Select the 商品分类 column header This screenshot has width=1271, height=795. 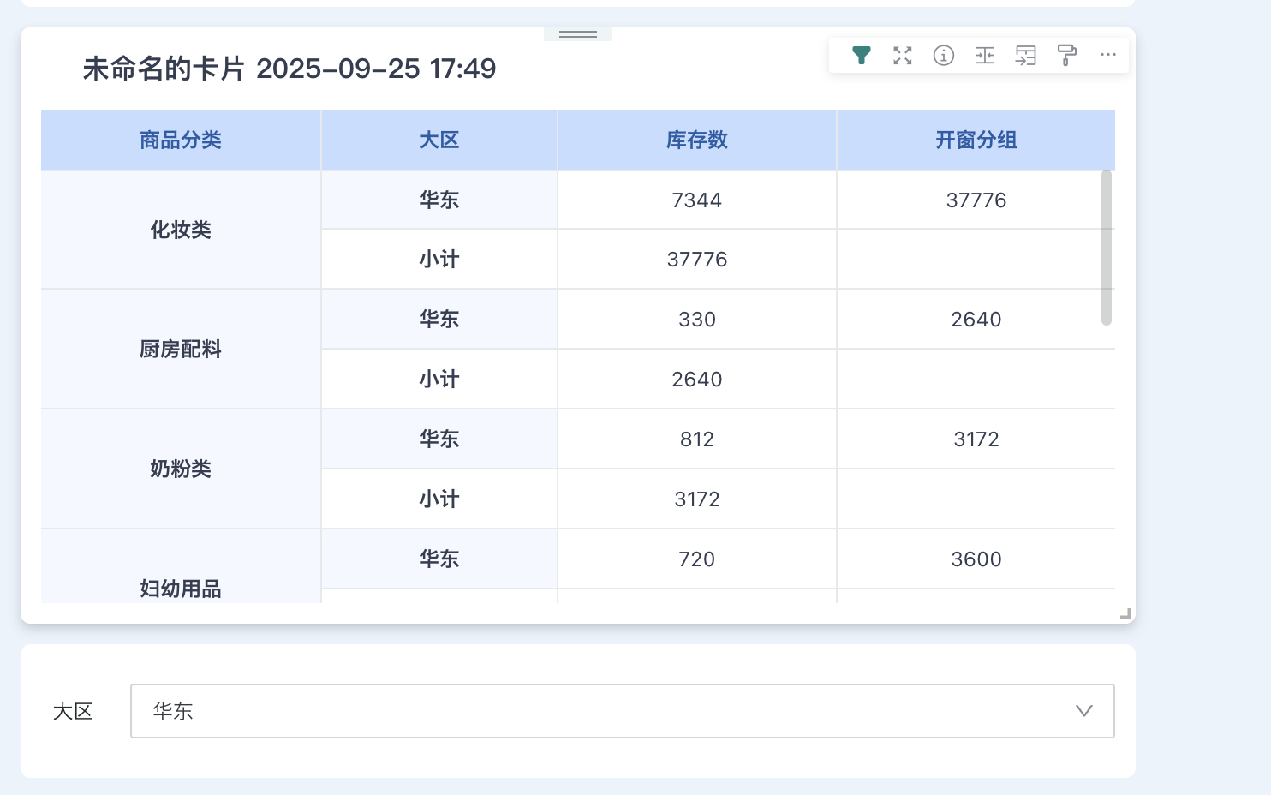pyautogui.click(x=180, y=140)
